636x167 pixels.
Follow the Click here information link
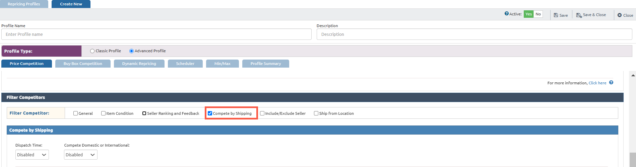pyautogui.click(x=597, y=83)
